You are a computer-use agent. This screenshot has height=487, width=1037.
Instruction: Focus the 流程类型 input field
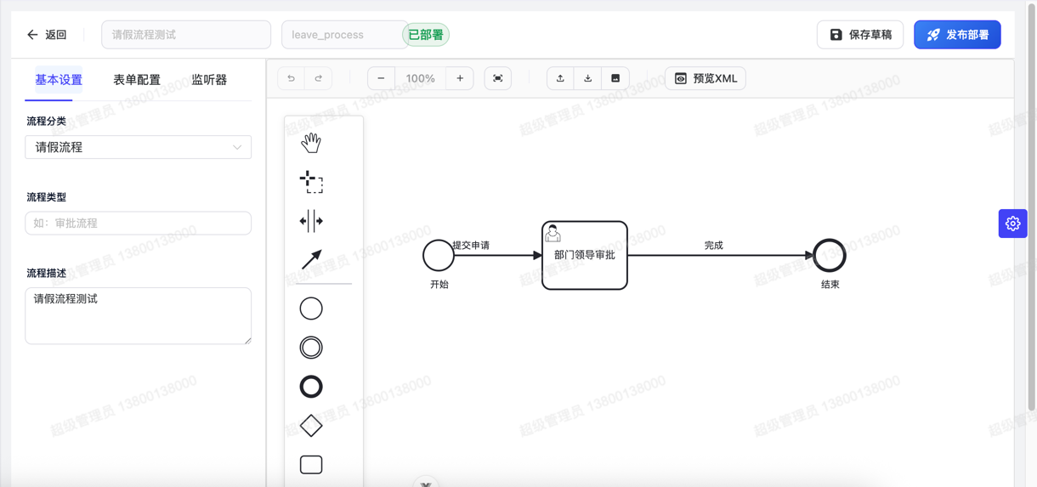click(139, 224)
